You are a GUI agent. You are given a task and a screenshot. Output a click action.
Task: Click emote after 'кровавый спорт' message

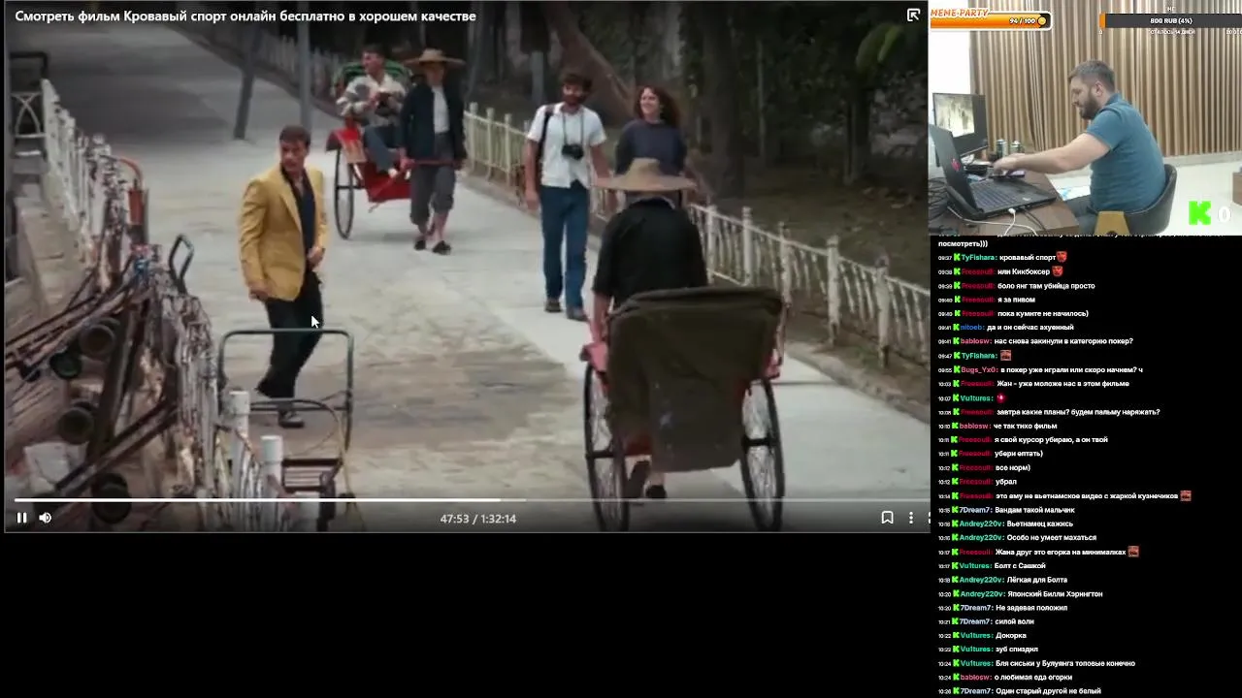[x=1062, y=257]
